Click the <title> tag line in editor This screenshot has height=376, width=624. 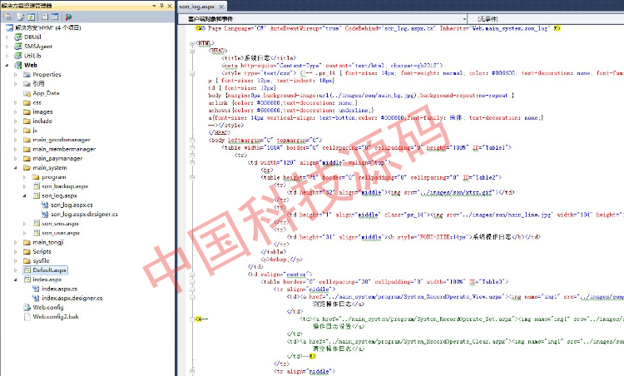pos(259,58)
